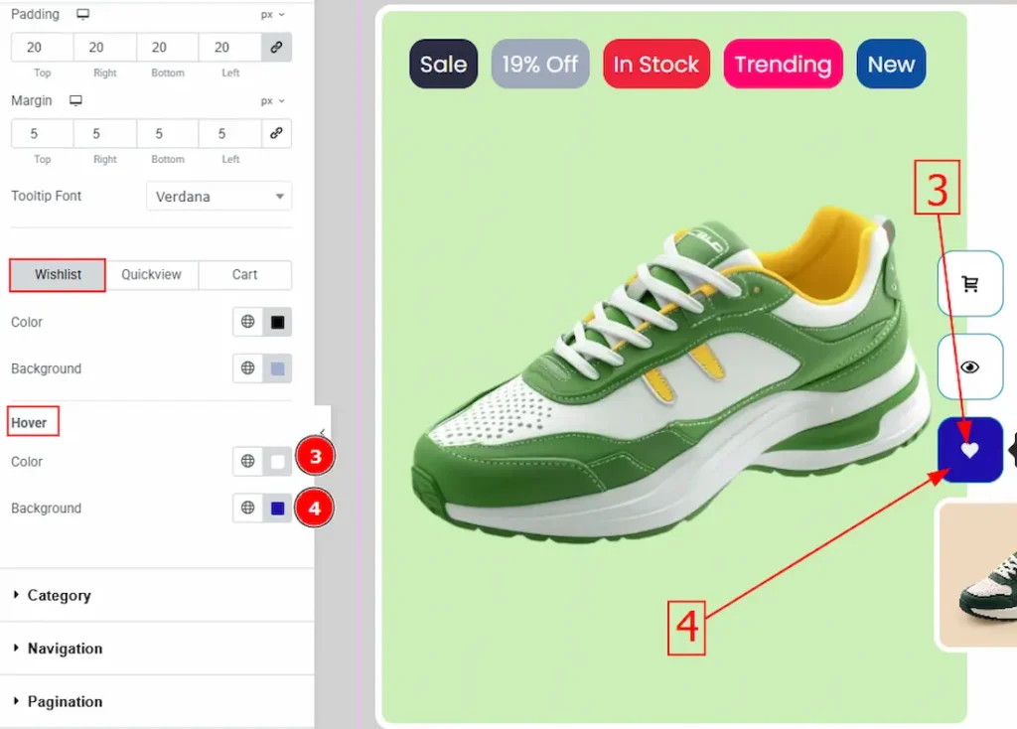Open responsive device icon next to Margin

(x=75, y=101)
